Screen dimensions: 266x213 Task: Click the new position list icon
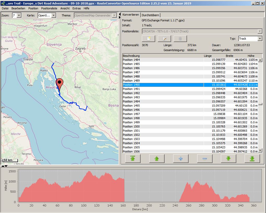[x=148, y=39]
